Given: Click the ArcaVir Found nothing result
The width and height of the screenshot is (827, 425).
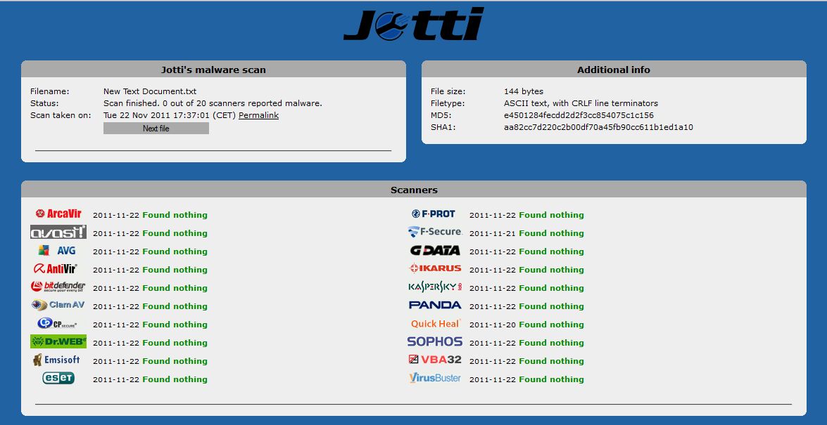Looking at the screenshot, I should [175, 215].
